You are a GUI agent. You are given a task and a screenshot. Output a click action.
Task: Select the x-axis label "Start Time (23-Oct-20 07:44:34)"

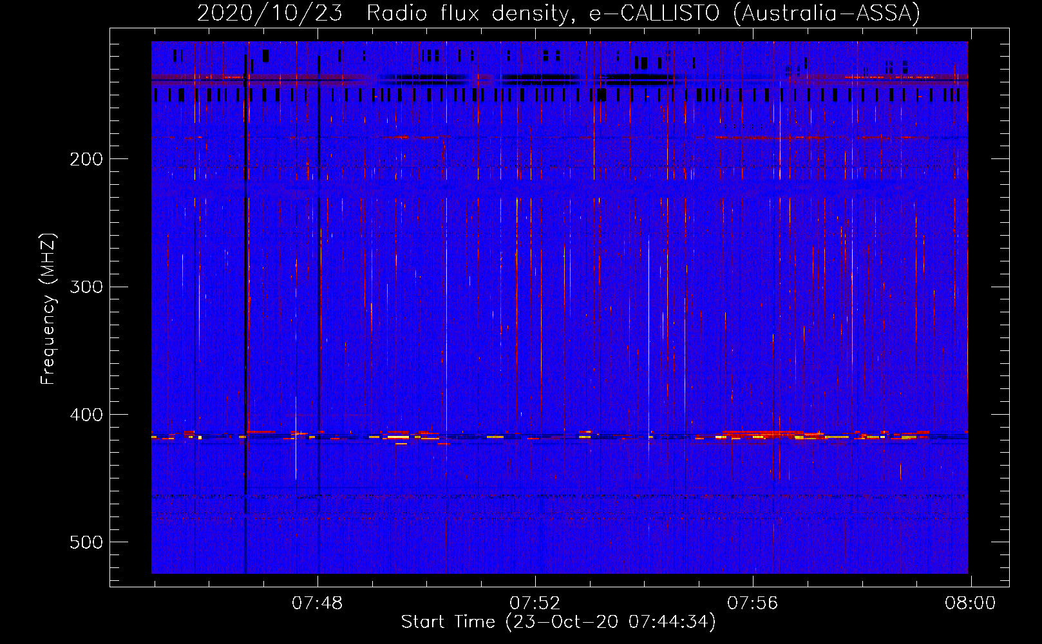tap(558, 622)
